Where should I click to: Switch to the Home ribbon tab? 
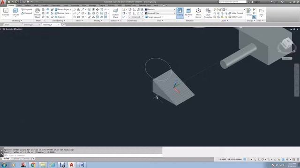11,5
